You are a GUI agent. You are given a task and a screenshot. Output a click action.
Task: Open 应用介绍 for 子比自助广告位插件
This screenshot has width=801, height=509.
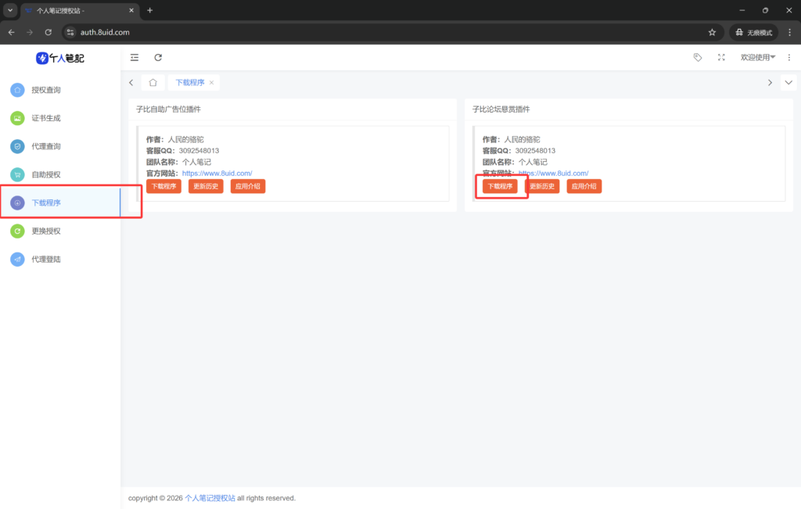point(248,186)
